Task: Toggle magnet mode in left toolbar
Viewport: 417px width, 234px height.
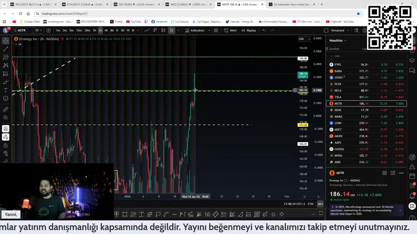Action: pyautogui.click(x=6, y=129)
